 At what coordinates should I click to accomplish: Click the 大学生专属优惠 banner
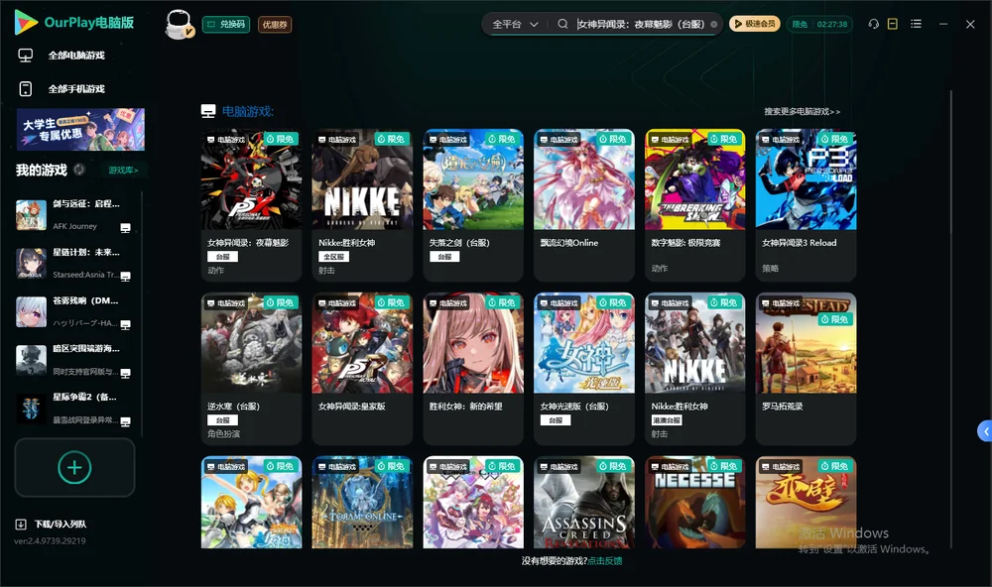coord(80,130)
